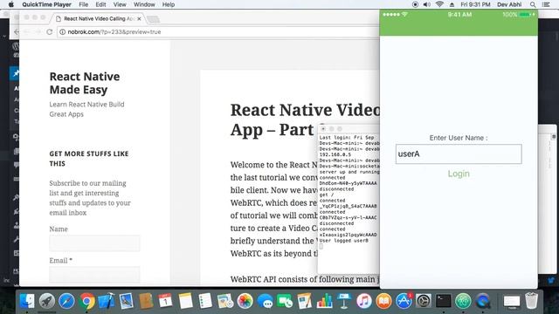The image size is (559, 314).
Task: Open the green Atom icon in Dock
Action: click(x=463, y=301)
